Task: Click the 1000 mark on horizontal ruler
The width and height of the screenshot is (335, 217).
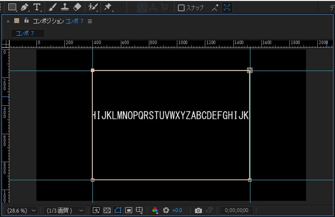Action: pos(183,43)
